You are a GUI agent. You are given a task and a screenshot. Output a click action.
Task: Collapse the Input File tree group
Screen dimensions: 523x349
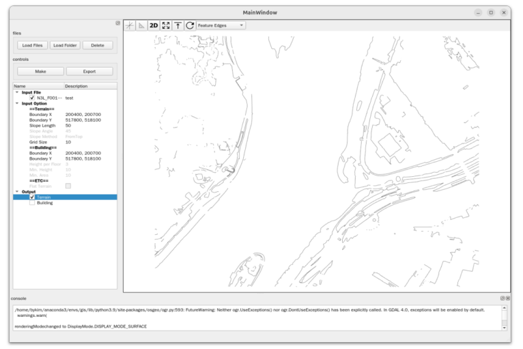(17, 92)
